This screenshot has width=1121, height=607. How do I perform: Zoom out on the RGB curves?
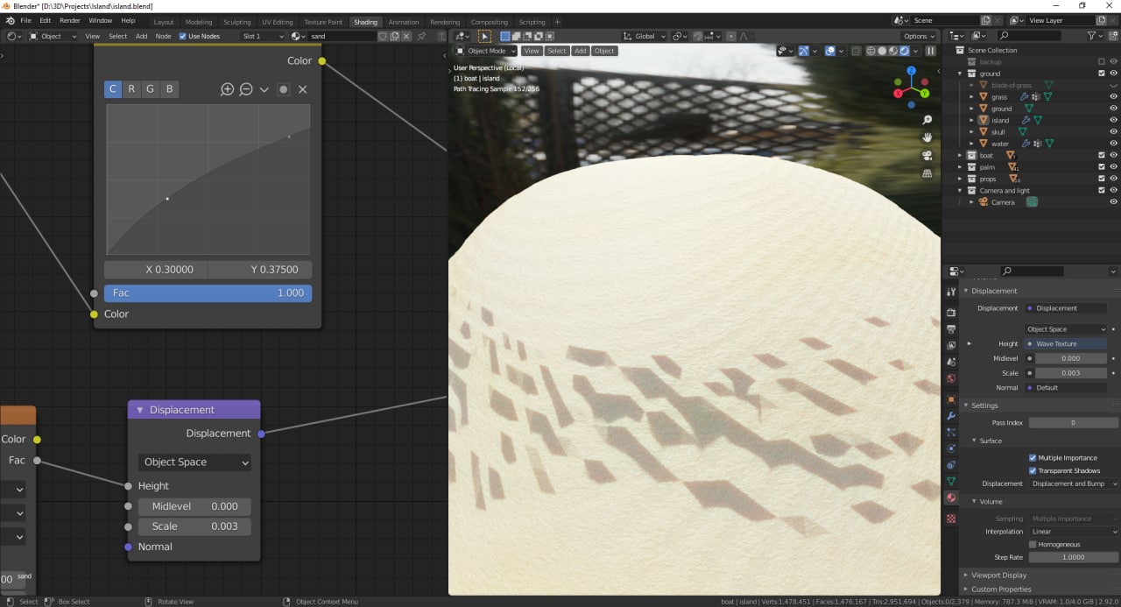246,89
